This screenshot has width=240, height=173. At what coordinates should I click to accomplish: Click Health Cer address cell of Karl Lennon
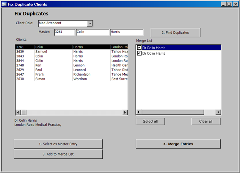(x=119, y=65)
